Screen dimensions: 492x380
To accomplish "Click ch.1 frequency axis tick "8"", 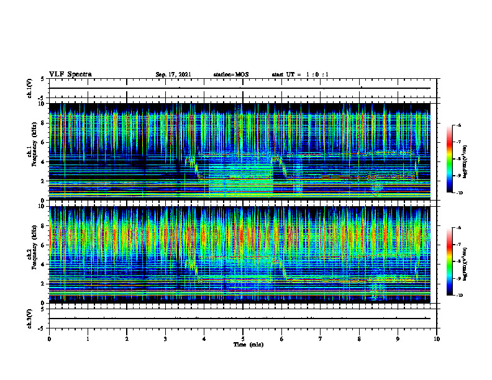I will pos(43,123).
